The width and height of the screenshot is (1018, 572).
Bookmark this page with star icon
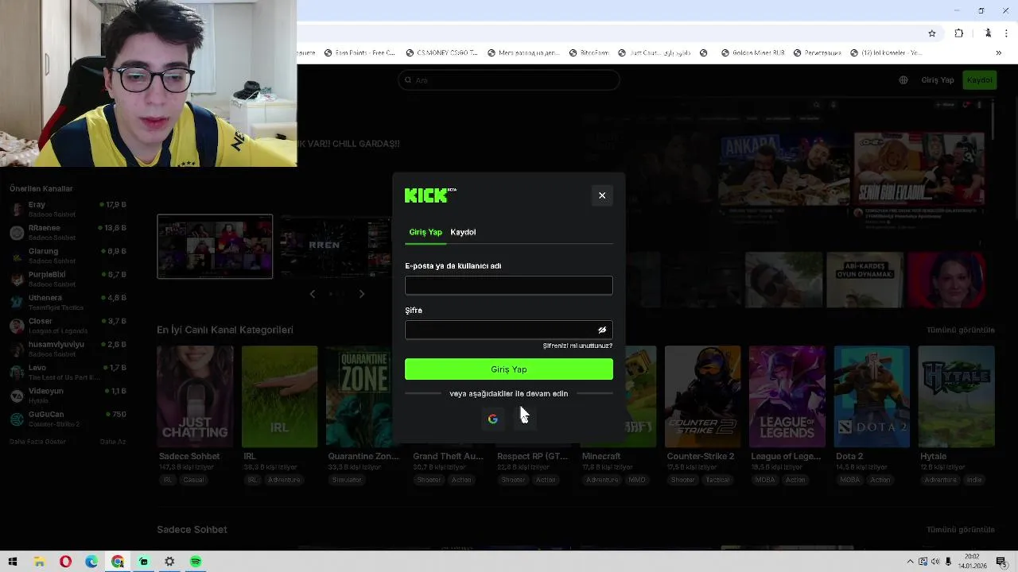[932, 33]
